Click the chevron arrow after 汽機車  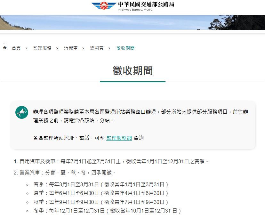83,48
